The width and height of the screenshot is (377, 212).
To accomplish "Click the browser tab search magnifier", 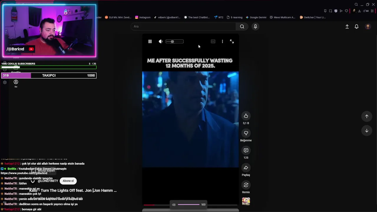I will [356, 4].
